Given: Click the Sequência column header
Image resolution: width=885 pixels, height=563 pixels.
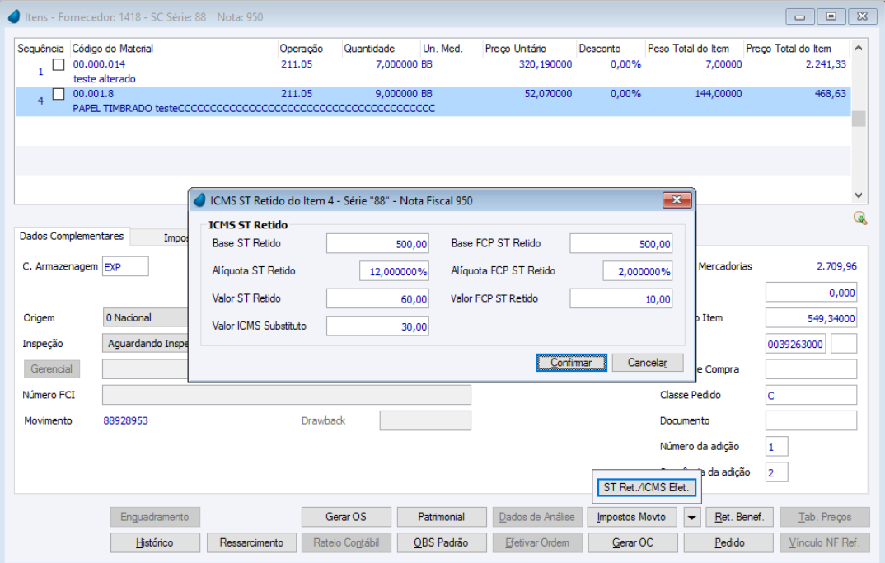Looking at the screenshot, I should click(x=40, y=49).
